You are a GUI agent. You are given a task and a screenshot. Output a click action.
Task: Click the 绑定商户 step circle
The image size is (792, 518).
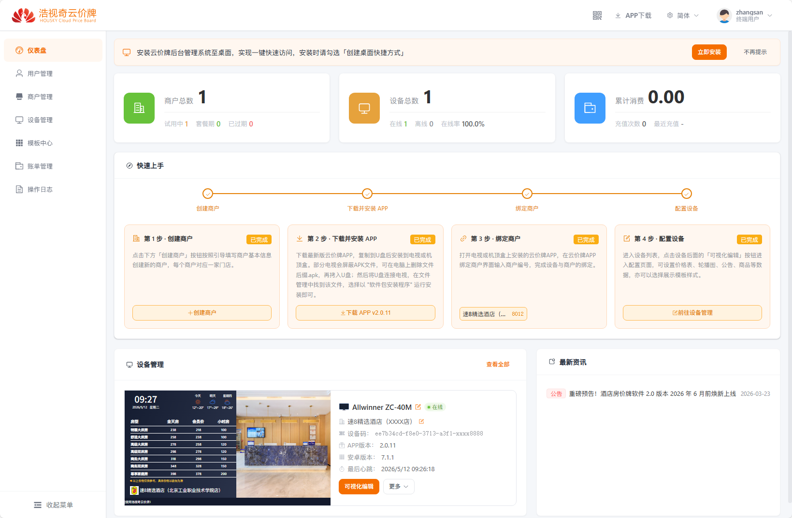click(527, 194)
